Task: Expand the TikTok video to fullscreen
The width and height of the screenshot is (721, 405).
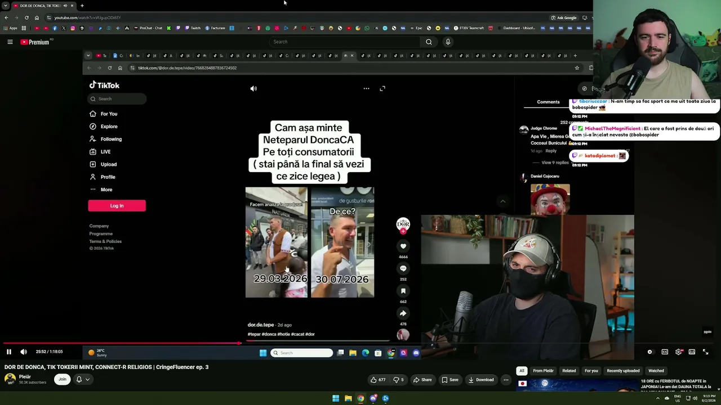Action: pyautogui.click(x=382, y=88)
